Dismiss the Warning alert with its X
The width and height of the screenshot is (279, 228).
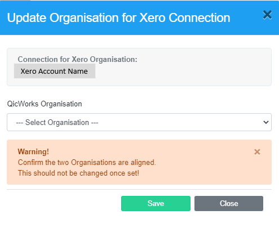[257, 152]
